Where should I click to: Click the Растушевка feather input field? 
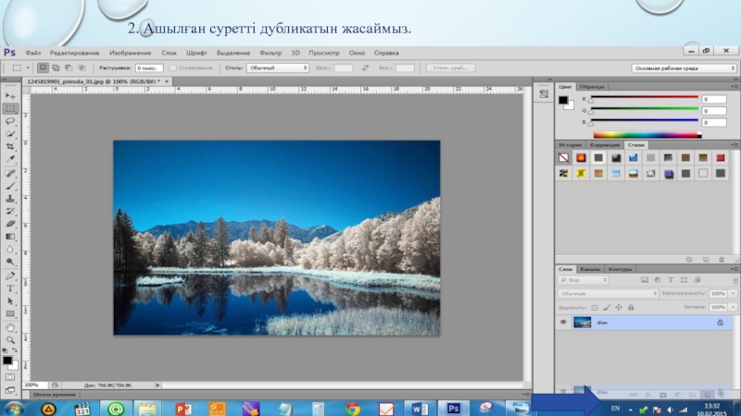pyautogui.click(x=150, y=67)
